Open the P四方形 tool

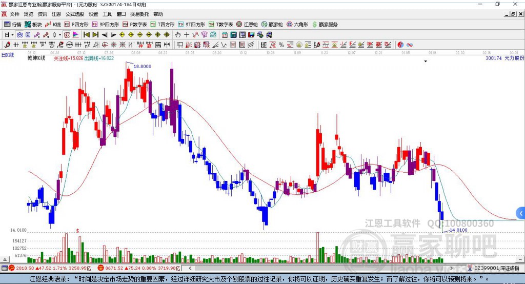pos(76,25)
